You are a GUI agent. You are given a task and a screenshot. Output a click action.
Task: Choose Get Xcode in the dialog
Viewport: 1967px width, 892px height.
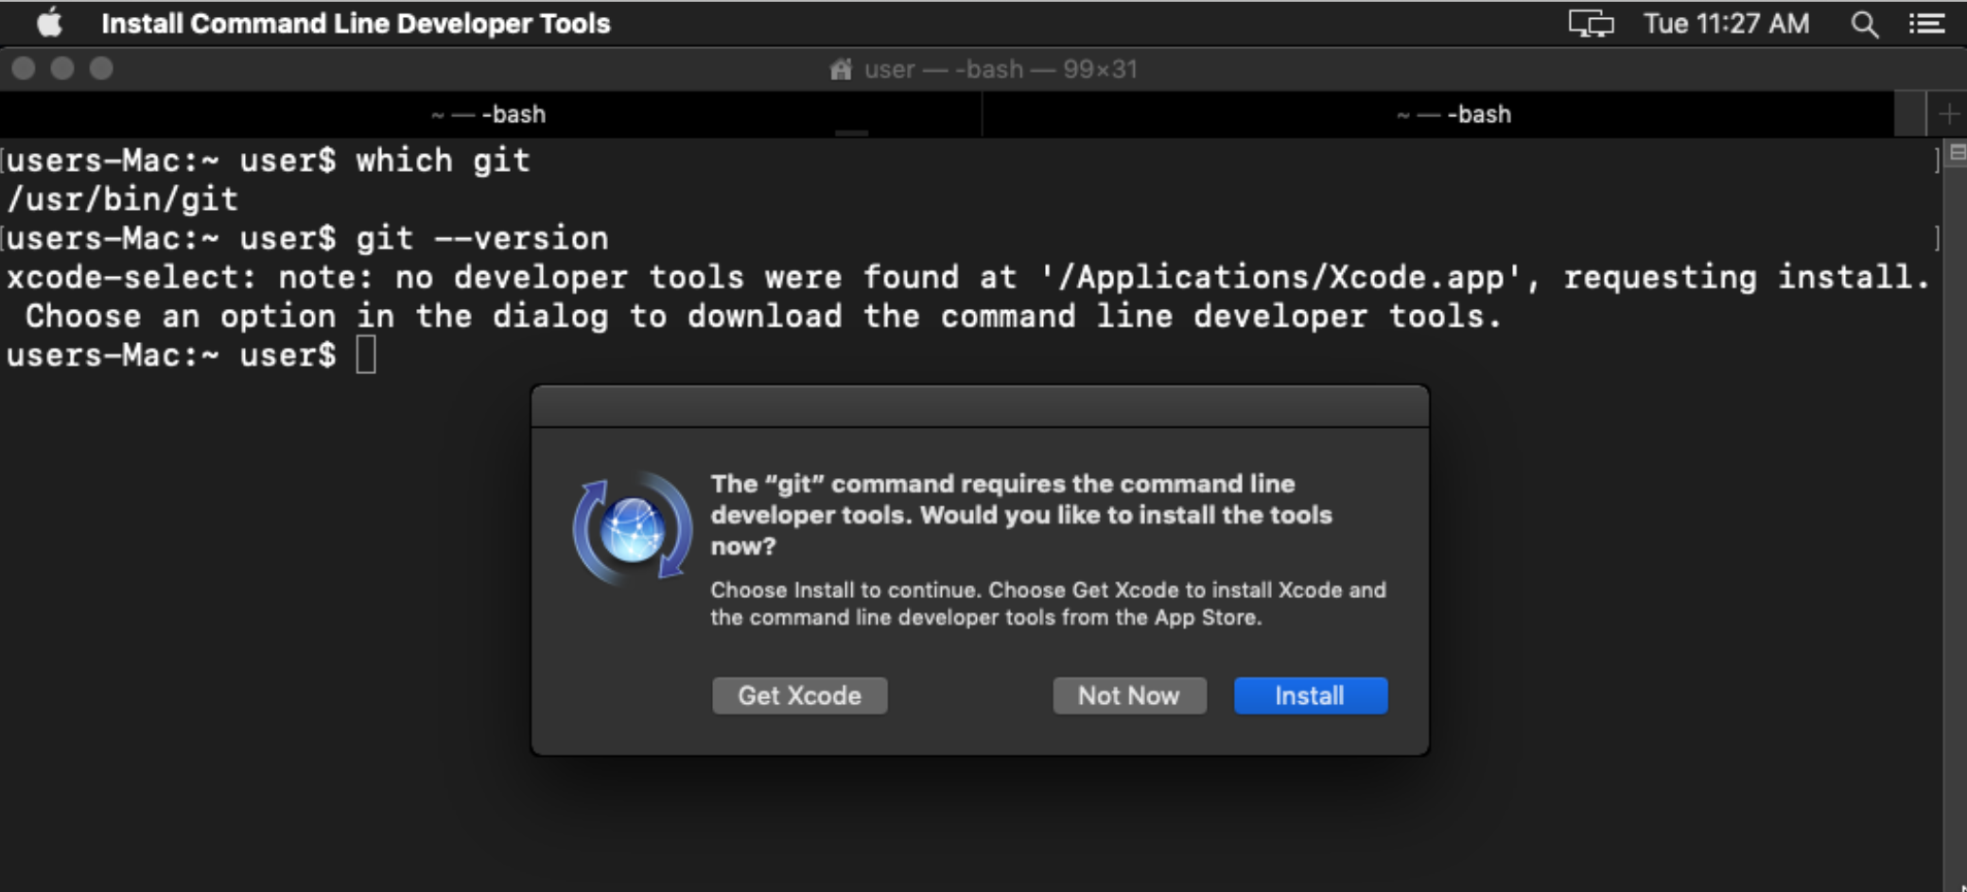(799, 695)
